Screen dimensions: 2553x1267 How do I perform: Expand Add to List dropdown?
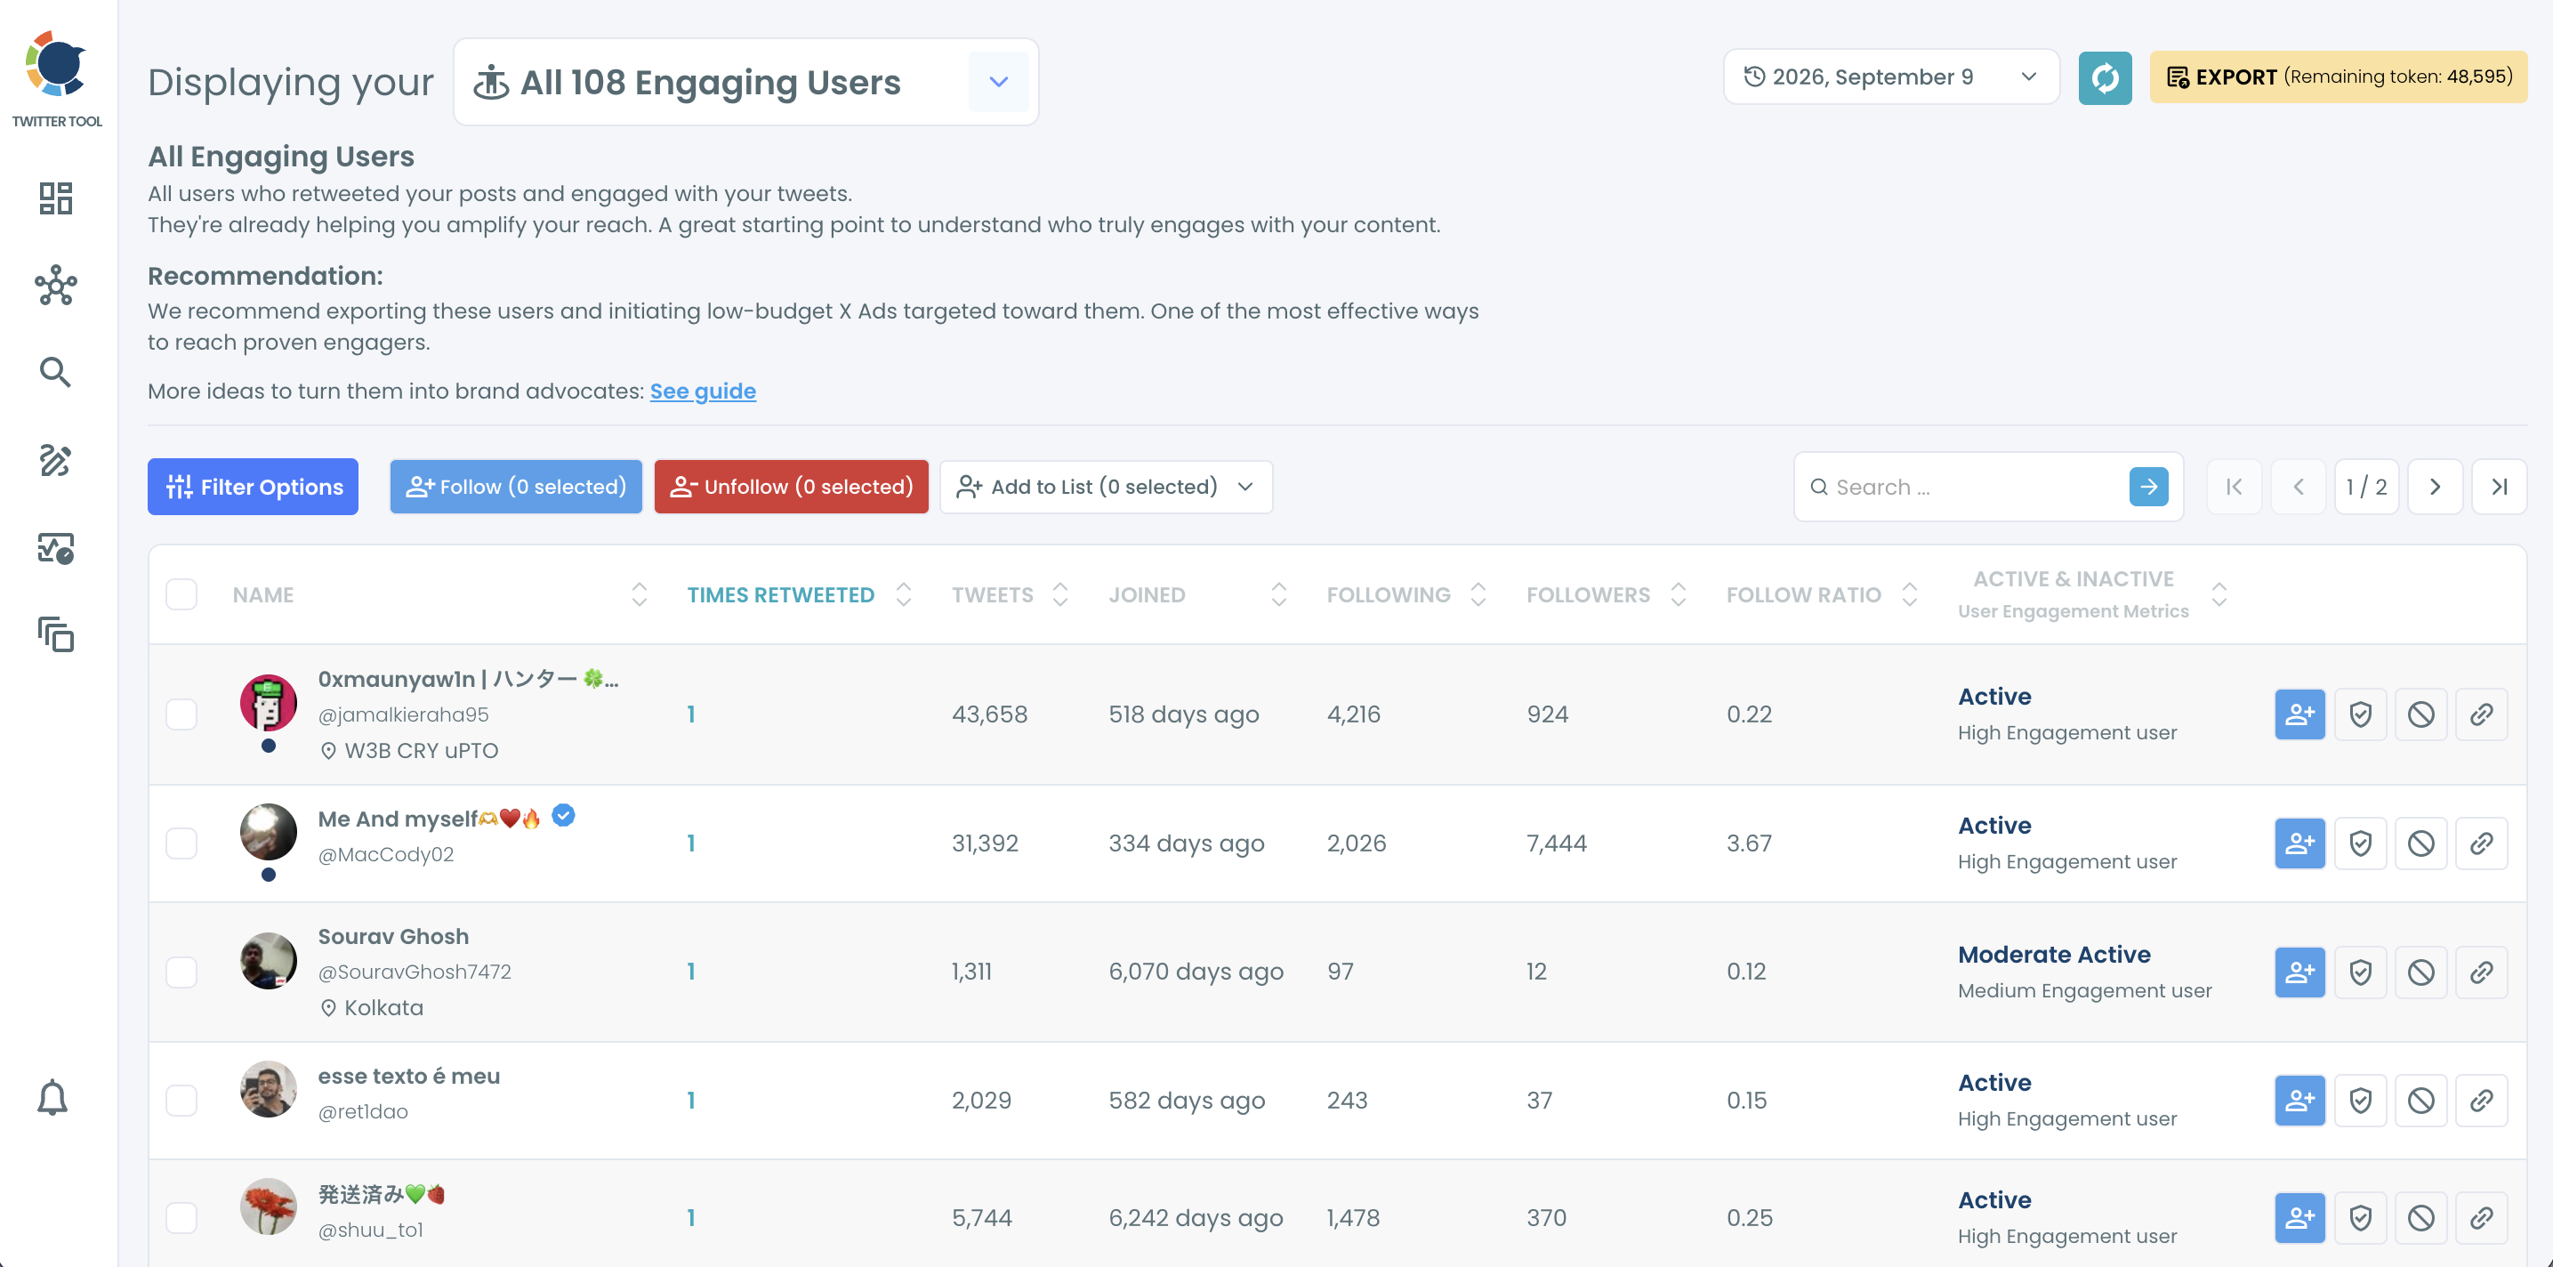tap(1106, 487)
